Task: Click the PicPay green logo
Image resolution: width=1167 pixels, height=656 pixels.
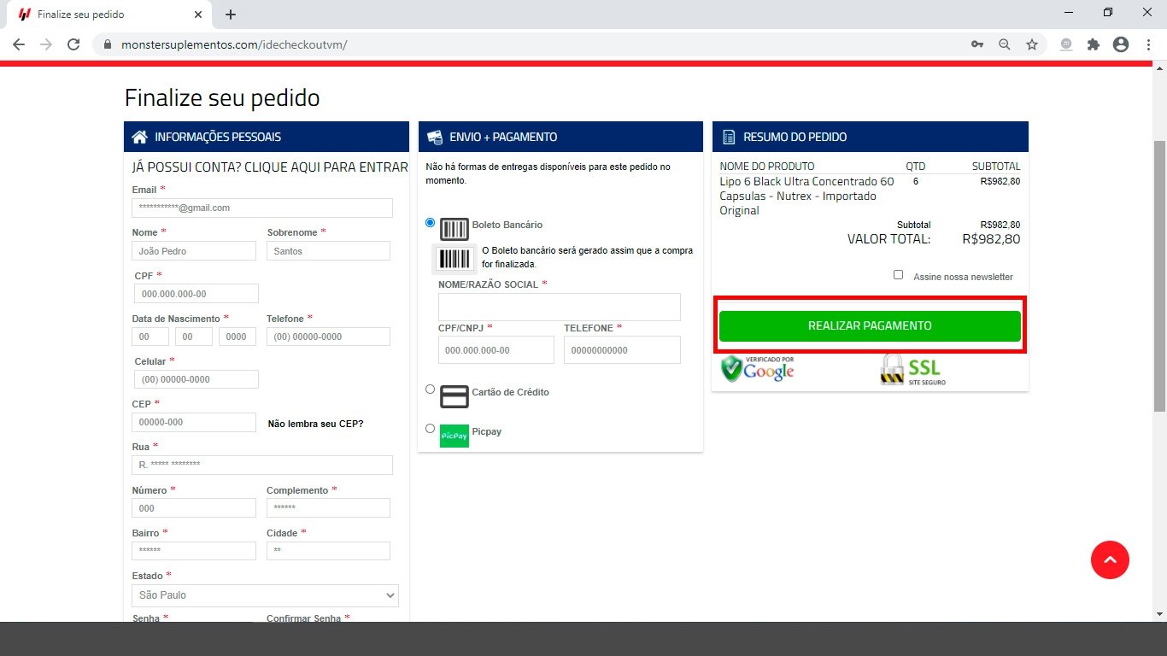Action: click(x=454, y=436)
